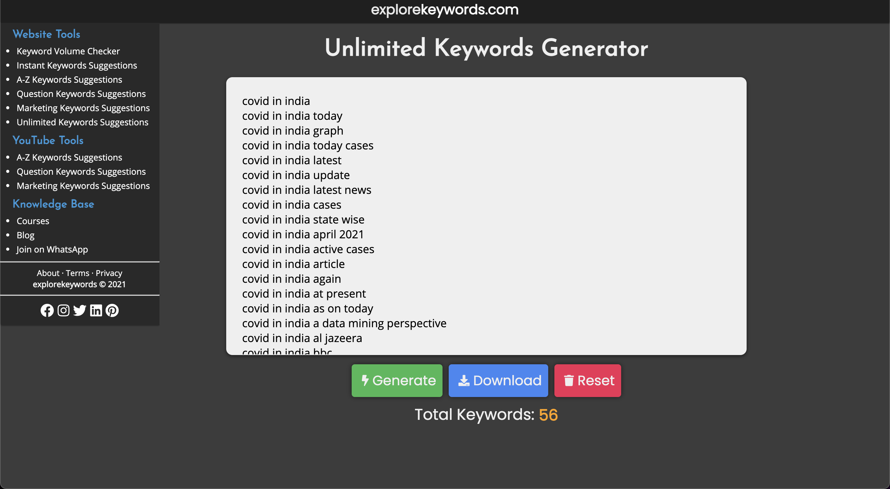Open the Keyword Volume Checker tool
This screenshot has height=489, width=890.
(67, 51)
